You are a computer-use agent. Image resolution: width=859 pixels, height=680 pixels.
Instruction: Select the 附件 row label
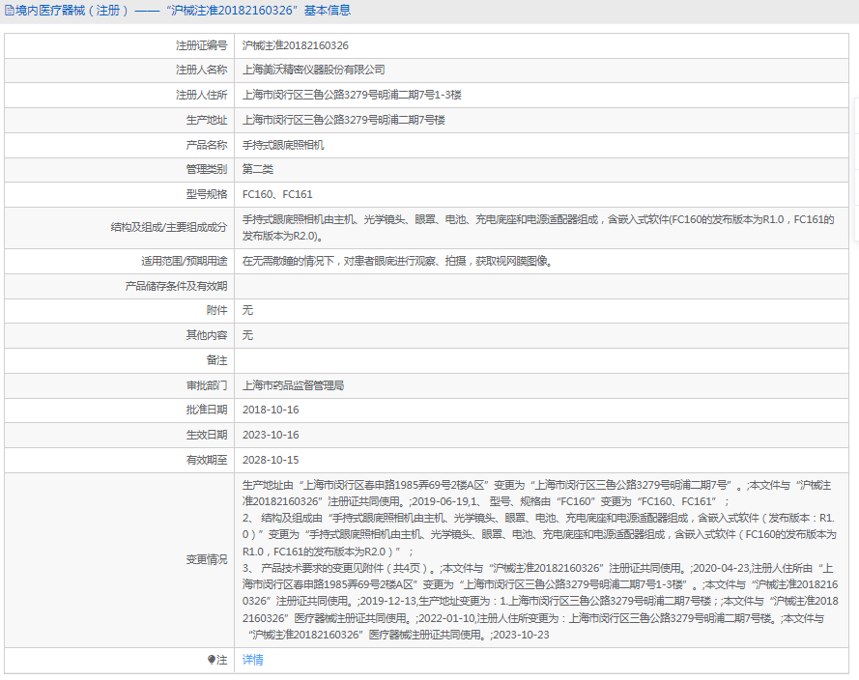[217, 310]
